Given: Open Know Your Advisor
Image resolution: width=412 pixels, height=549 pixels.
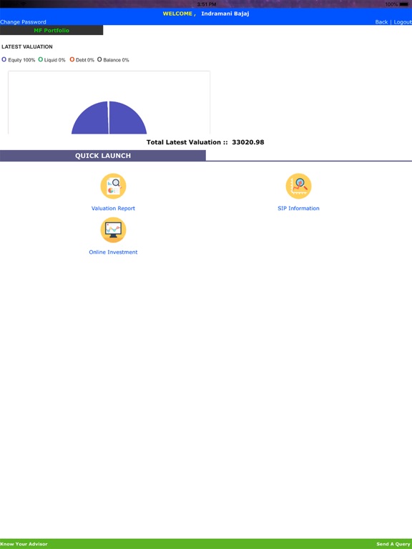Looking at the screenshot, I should (x=24, y=544).
